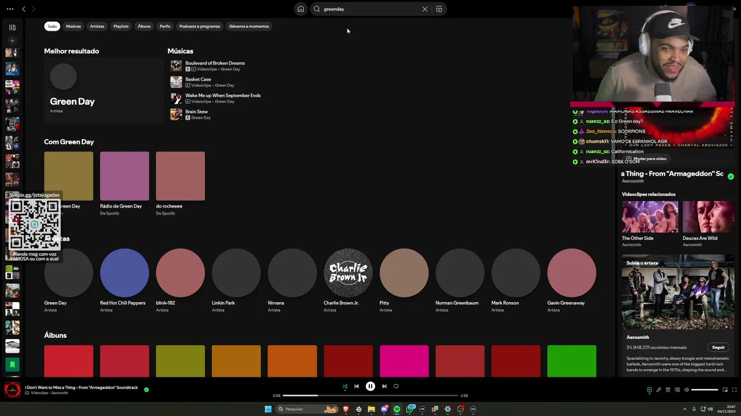Click the Pesquisar taskbar search box
Screen dimensions: 741x416
pos(307,409)
